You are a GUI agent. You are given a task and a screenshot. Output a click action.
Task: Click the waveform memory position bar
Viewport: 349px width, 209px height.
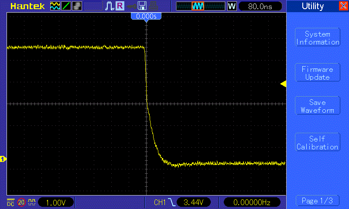click(200, 6)
